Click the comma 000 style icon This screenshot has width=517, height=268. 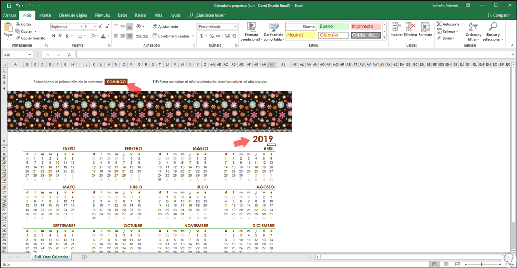click(x=218, y=36)
